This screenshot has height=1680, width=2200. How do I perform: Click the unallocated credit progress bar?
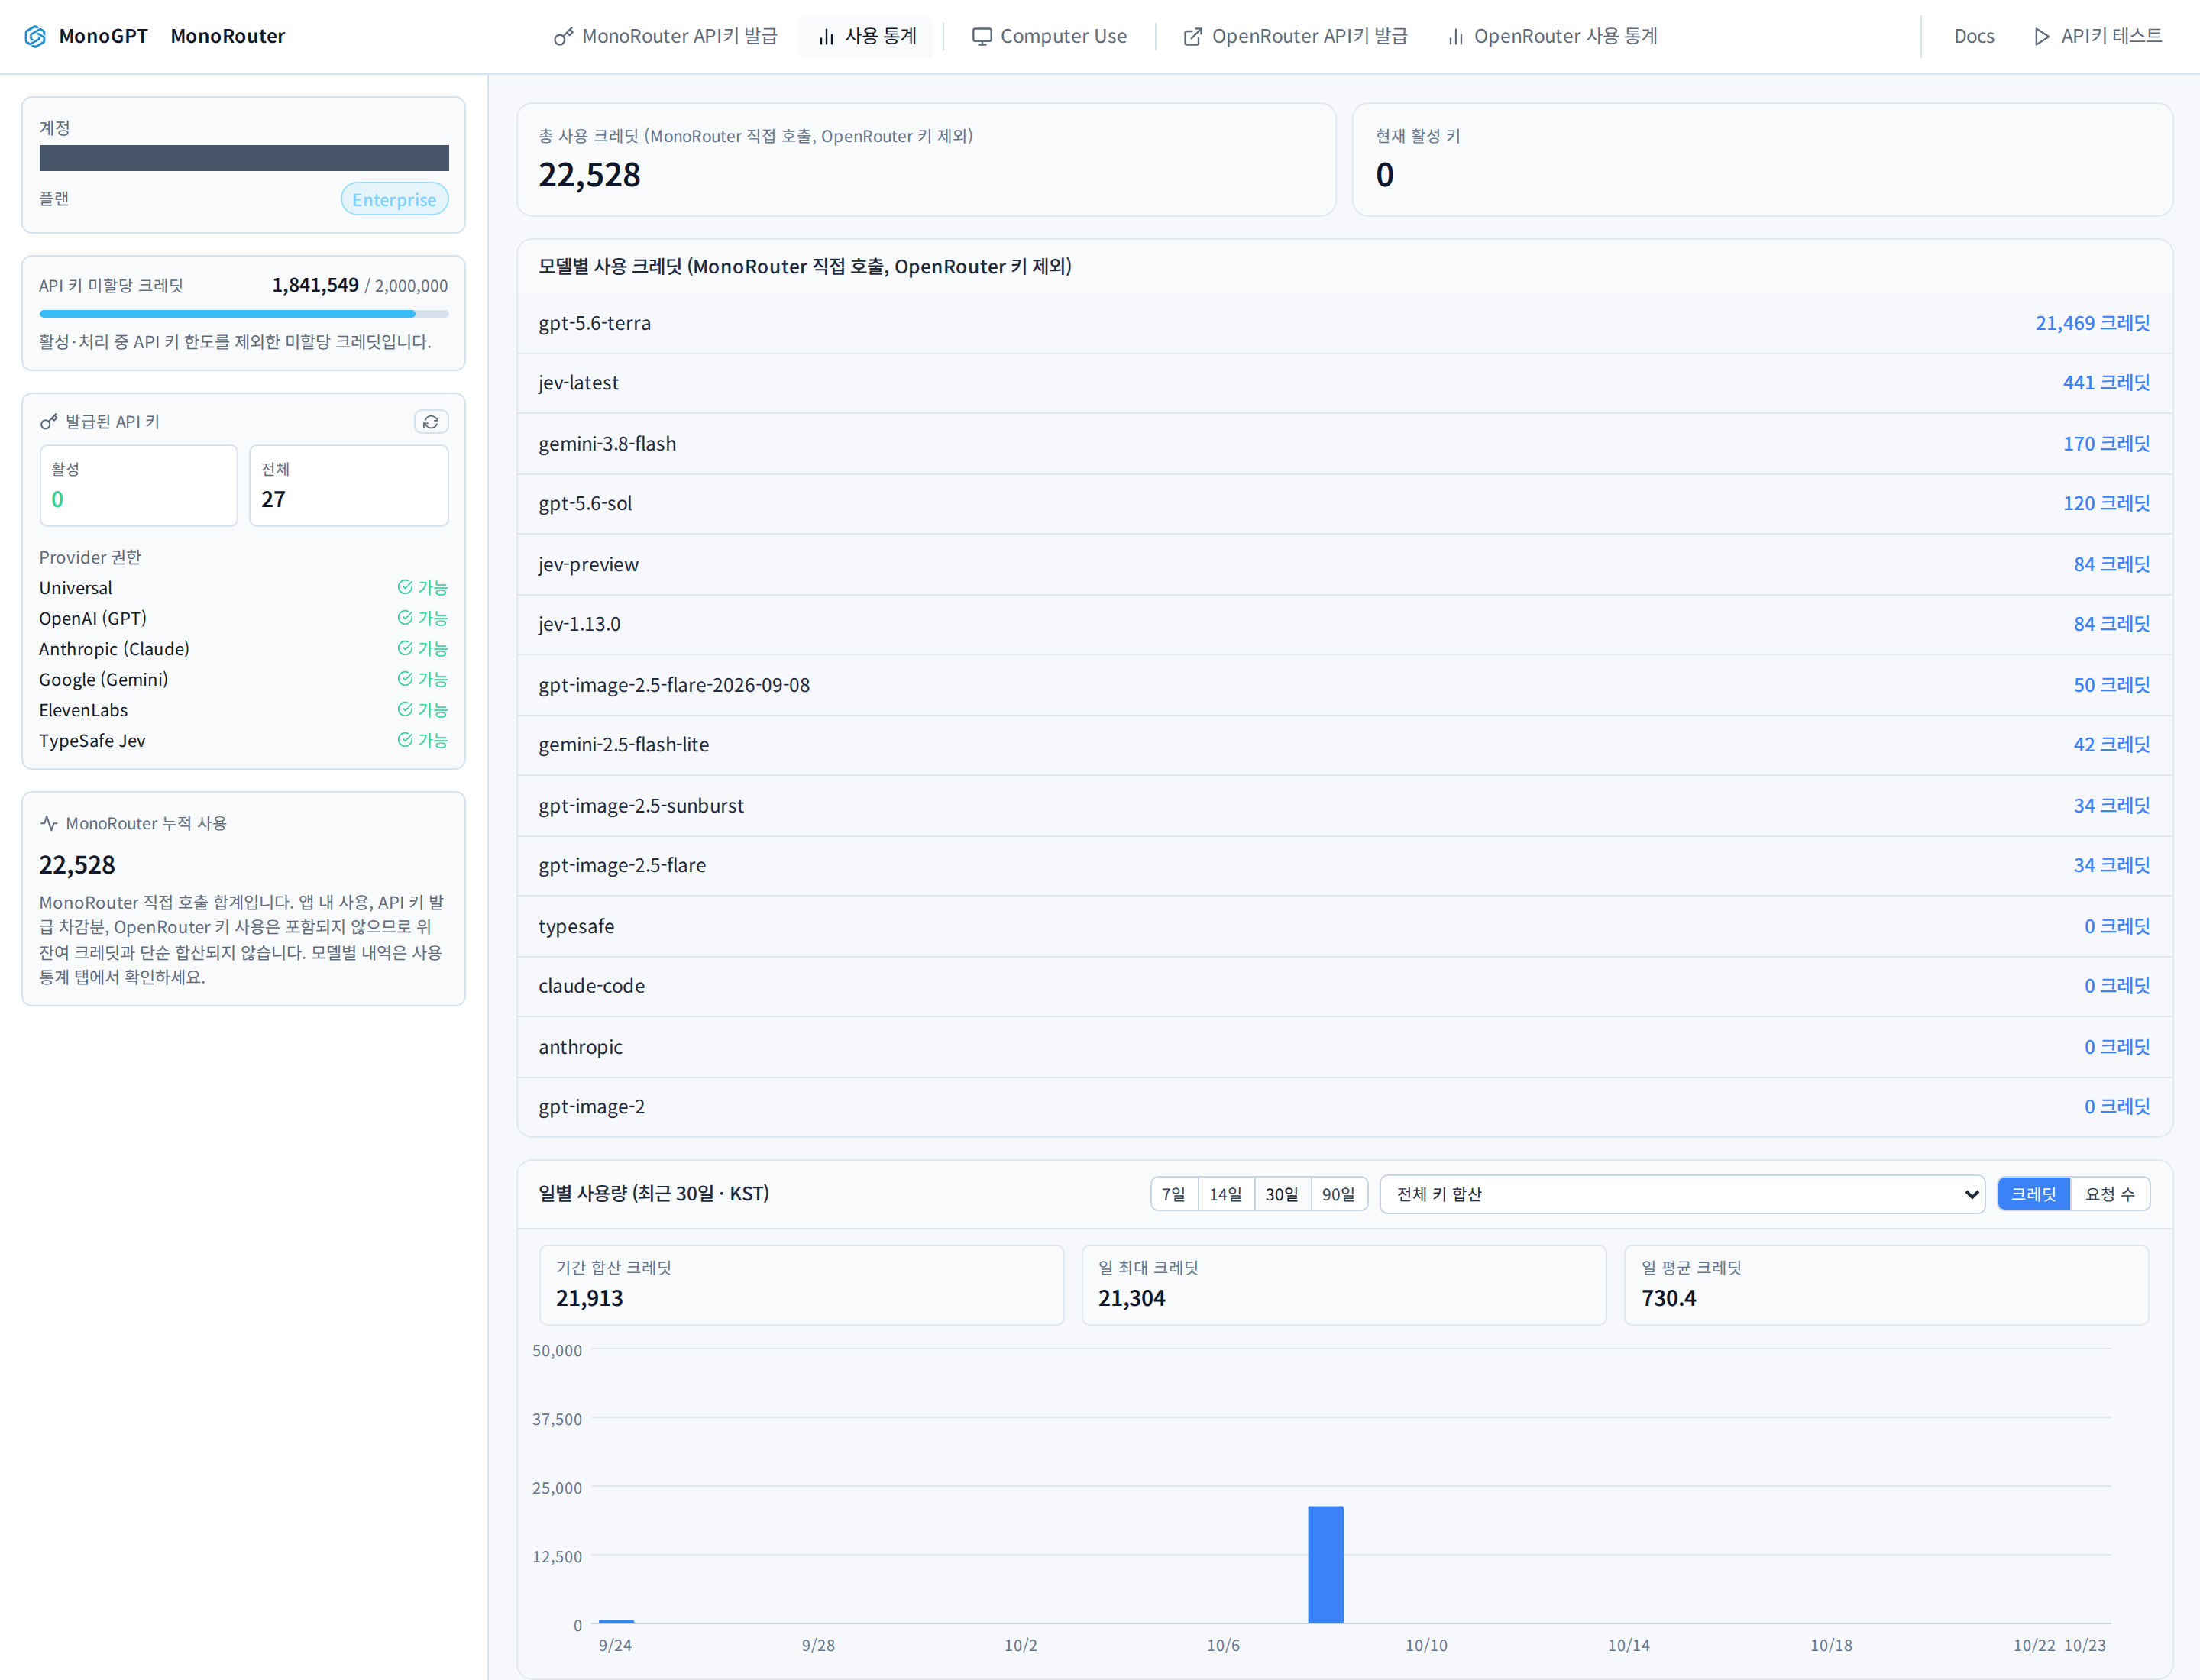pos(244,314)
